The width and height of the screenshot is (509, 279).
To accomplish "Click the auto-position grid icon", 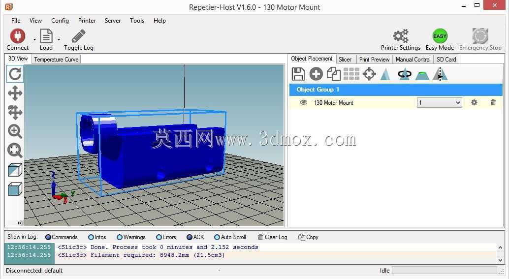I will [351, 74].
